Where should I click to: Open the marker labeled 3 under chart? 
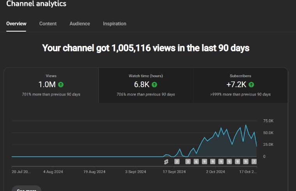[x=188, y=161]
